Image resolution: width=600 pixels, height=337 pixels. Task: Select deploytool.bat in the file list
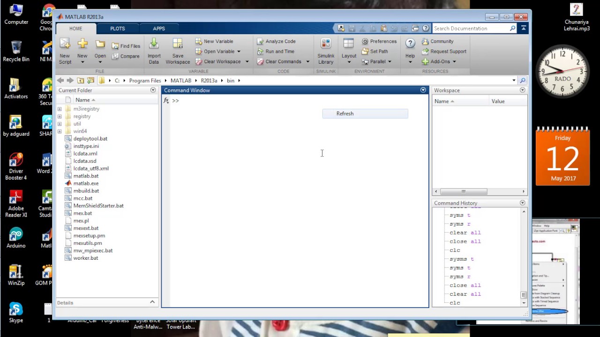tap(90, 139)
